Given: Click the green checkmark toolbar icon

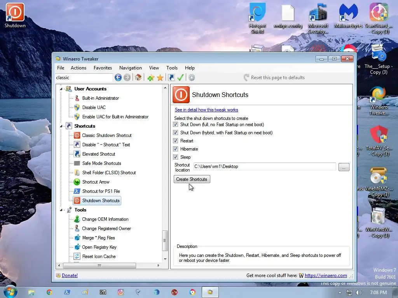Looking at the screenshot, I should [x=180, y=78].
